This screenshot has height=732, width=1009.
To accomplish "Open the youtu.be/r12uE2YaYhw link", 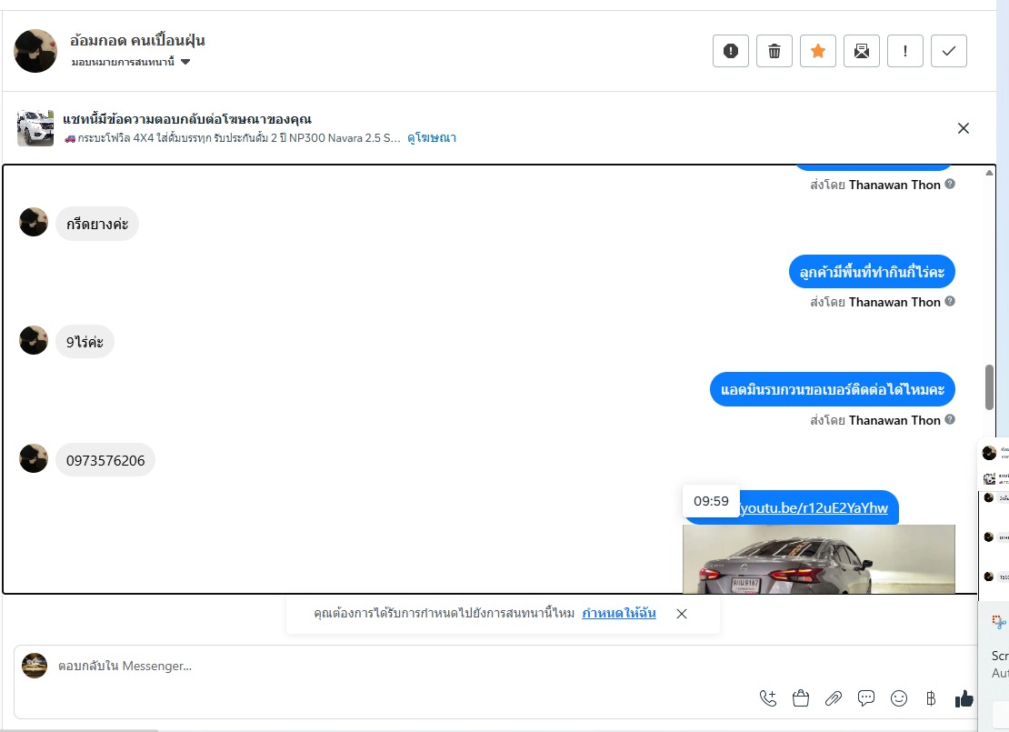I will [814, 508].
